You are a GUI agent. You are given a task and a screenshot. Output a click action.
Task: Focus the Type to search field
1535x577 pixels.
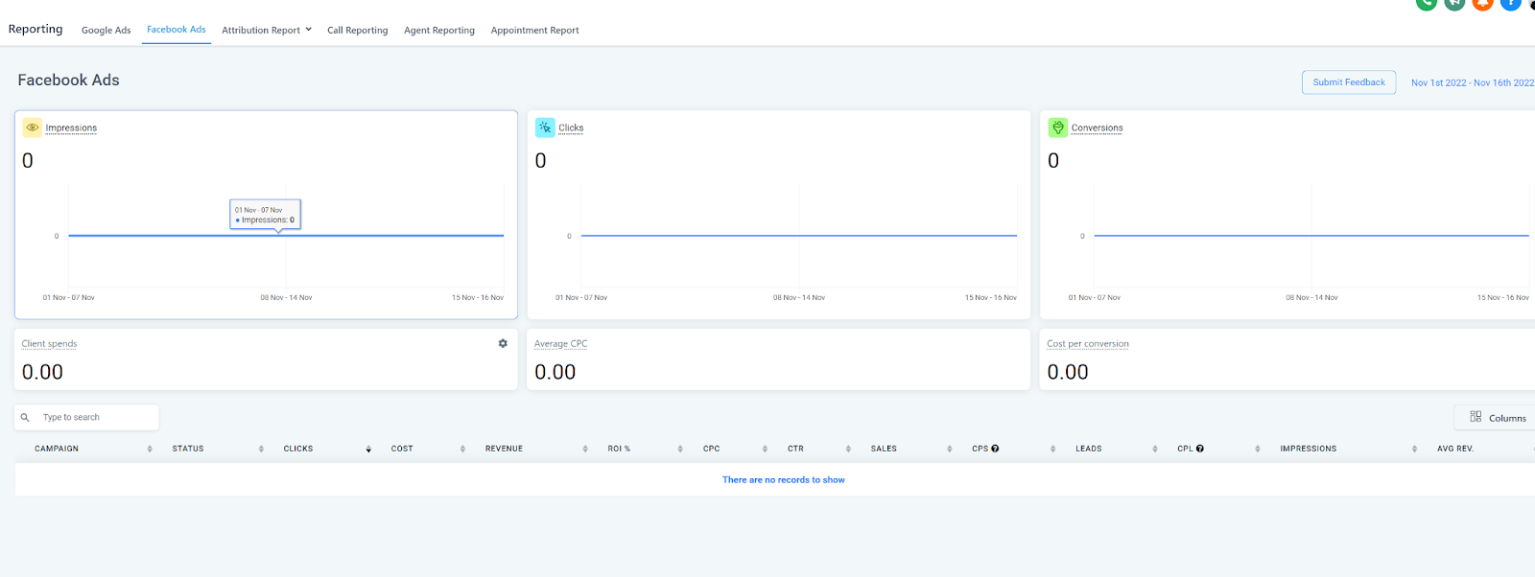coord(86,417)
